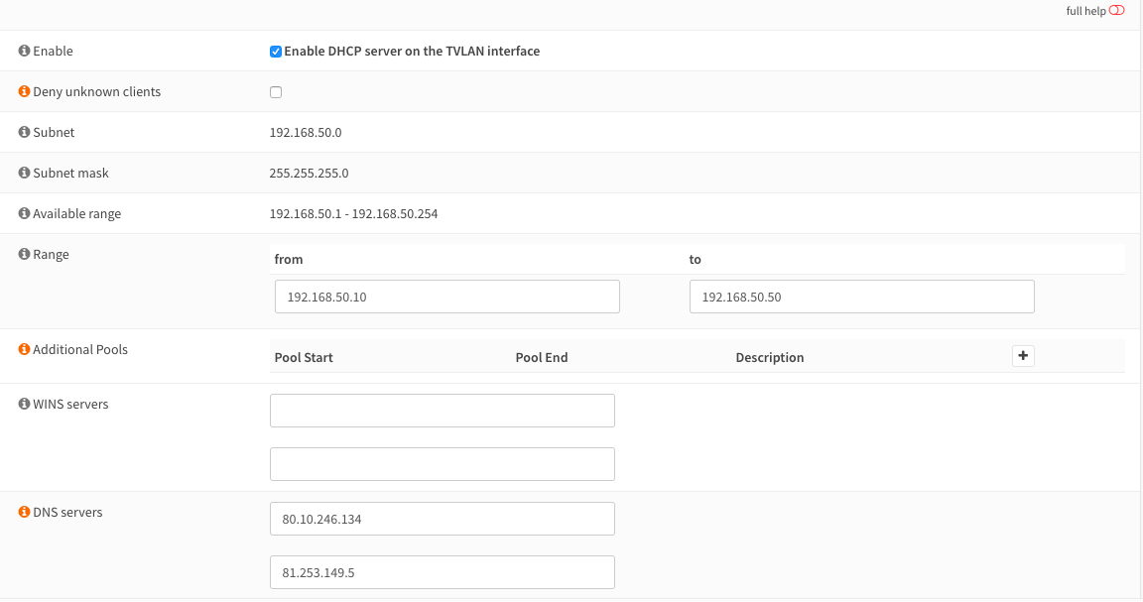Click the info icon beside Range
The width and height of the screenshot is (1143, 602).
tap(24, 254)
